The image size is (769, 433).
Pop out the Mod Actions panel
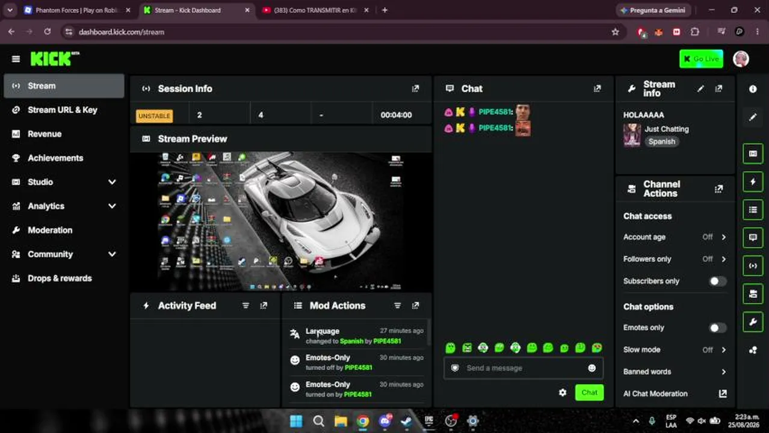pyautogui.click(x=415, y=306)
